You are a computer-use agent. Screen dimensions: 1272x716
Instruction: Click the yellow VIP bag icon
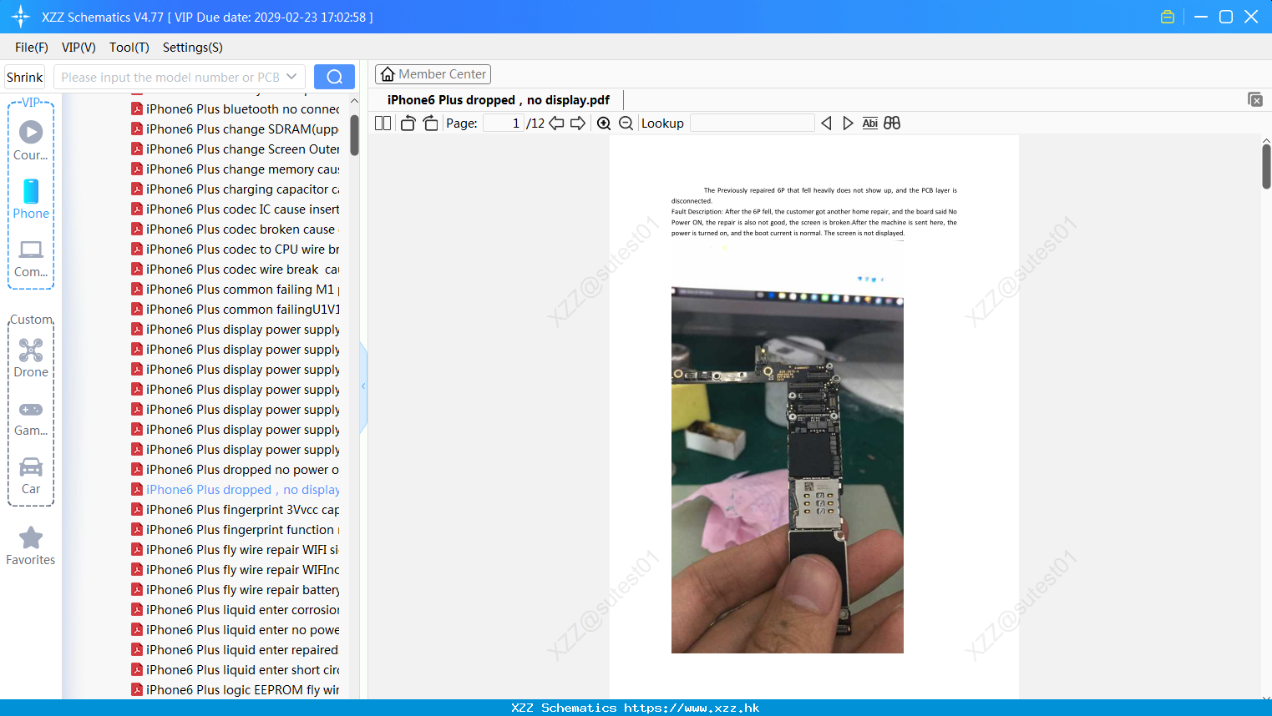click(1168, 17)
